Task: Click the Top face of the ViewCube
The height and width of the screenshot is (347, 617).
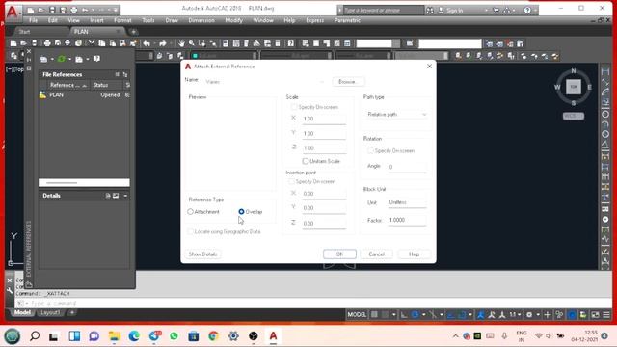Action: point(574,87)
